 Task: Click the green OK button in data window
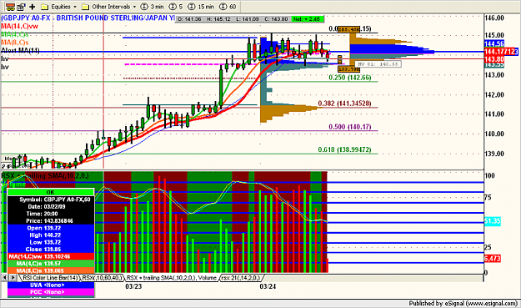coord(51,192)
